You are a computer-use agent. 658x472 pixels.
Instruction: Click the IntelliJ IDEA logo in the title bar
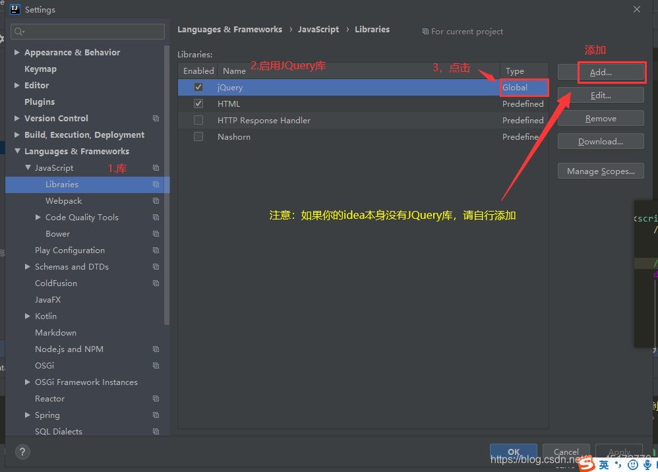coord(15,9)
